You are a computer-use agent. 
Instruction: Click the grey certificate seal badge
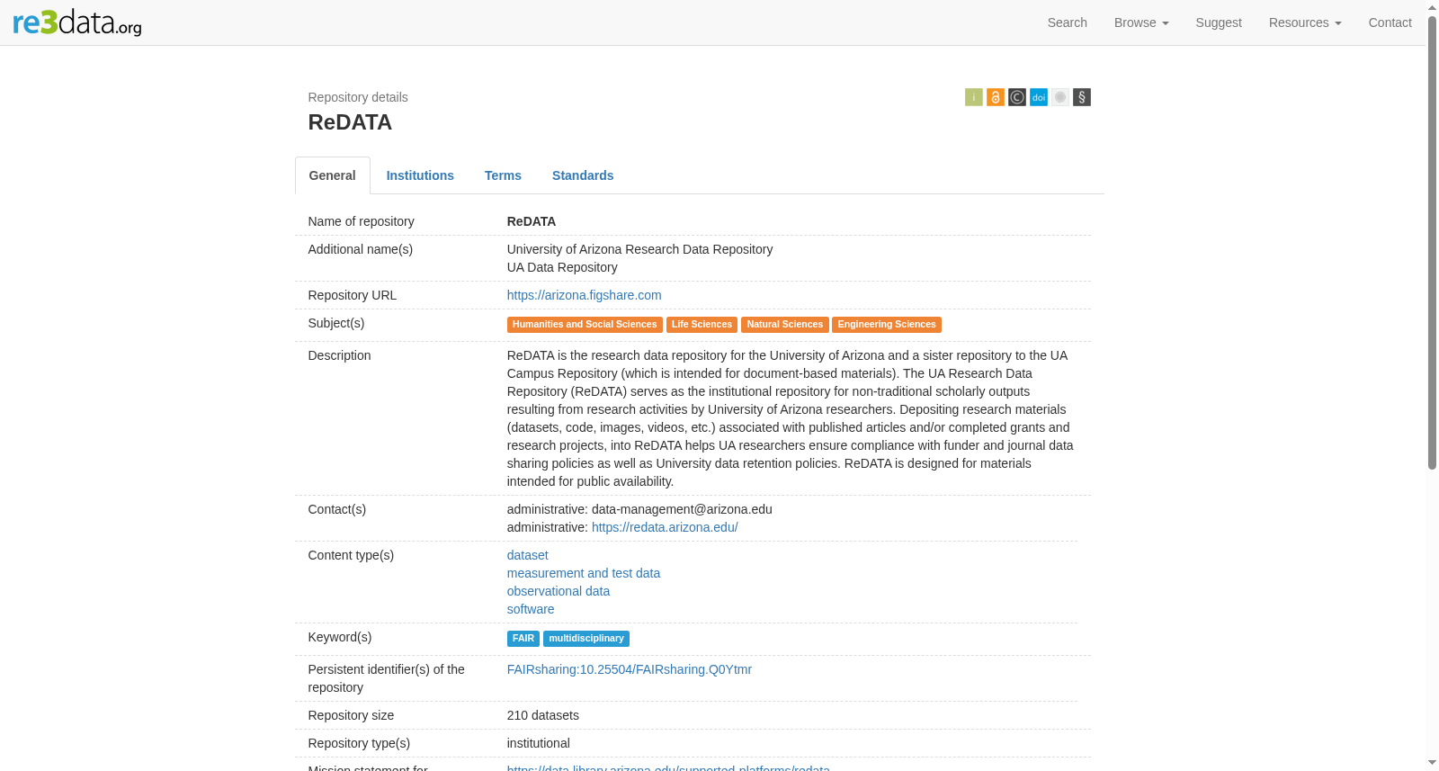1059,97
